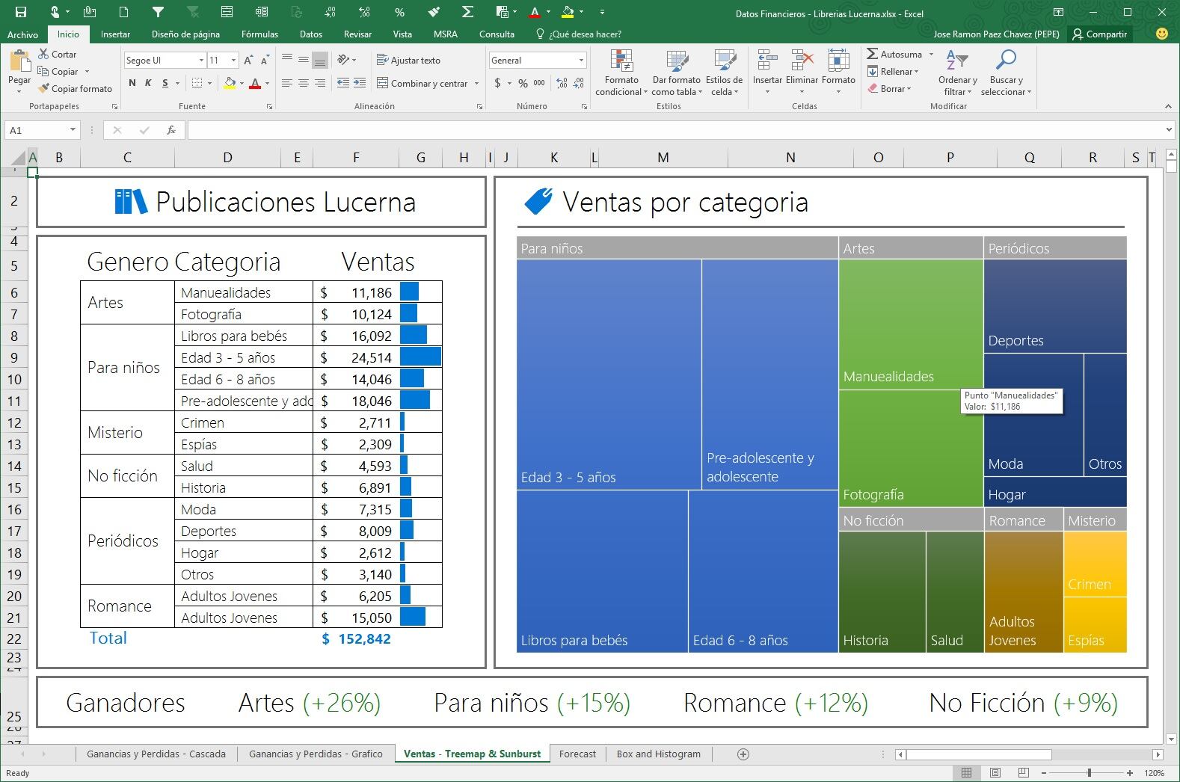Expand the Name Box A1 dropdown
The height and width of the screenshot is (782, 1180).
point(73,130)
